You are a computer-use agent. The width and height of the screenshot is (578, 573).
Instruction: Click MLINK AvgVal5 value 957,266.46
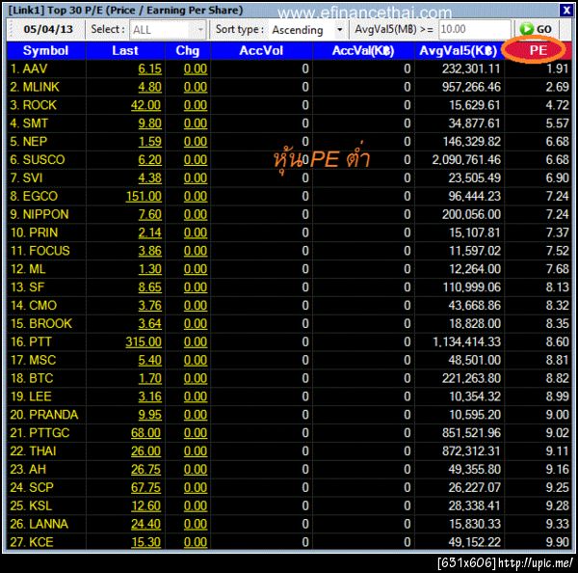(x=471, y=87)
